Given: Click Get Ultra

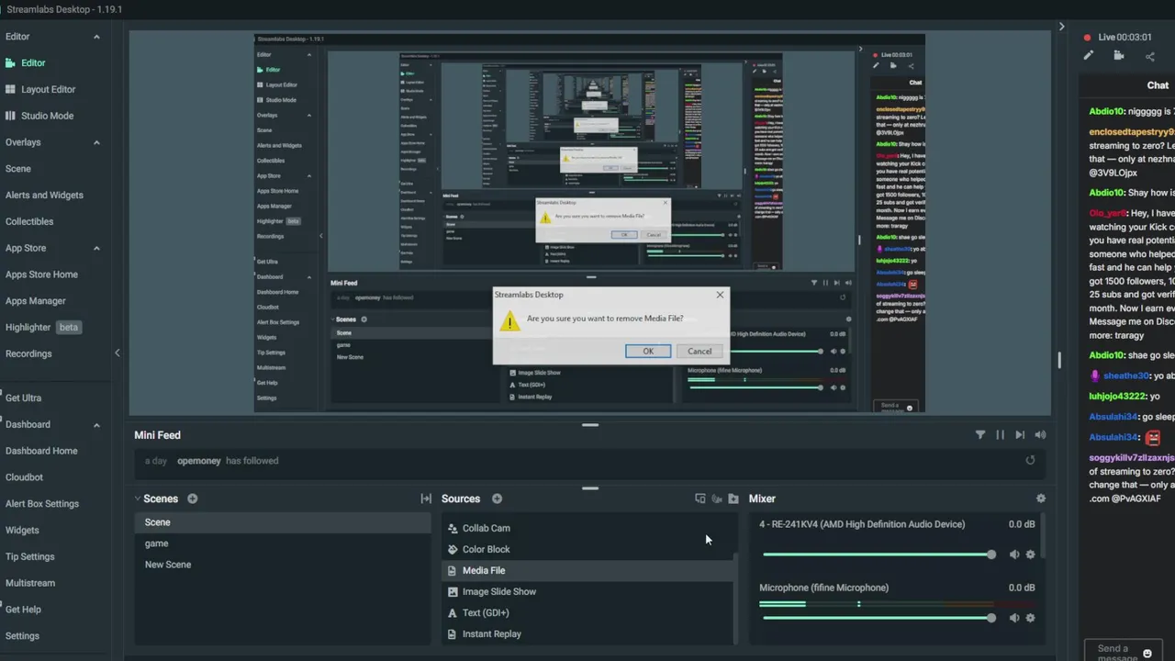Looking at the screenshot, I should tap(23, 398).
